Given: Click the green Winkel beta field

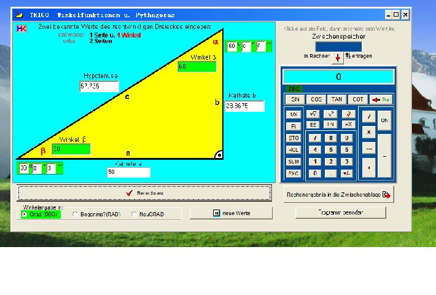Looking at the screenshot, I should pos(71,149).
